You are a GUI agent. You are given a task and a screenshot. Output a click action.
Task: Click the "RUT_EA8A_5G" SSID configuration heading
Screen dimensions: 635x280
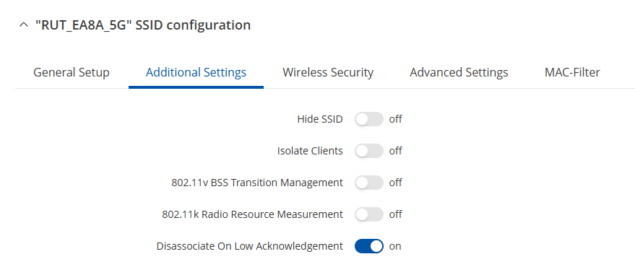[x=142, y=25]
